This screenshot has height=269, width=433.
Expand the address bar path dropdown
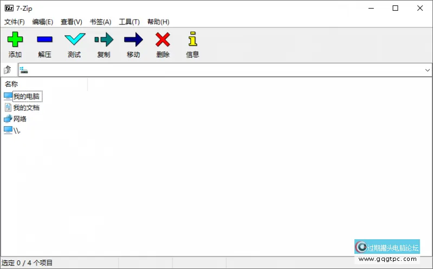(x=427, y=70)
